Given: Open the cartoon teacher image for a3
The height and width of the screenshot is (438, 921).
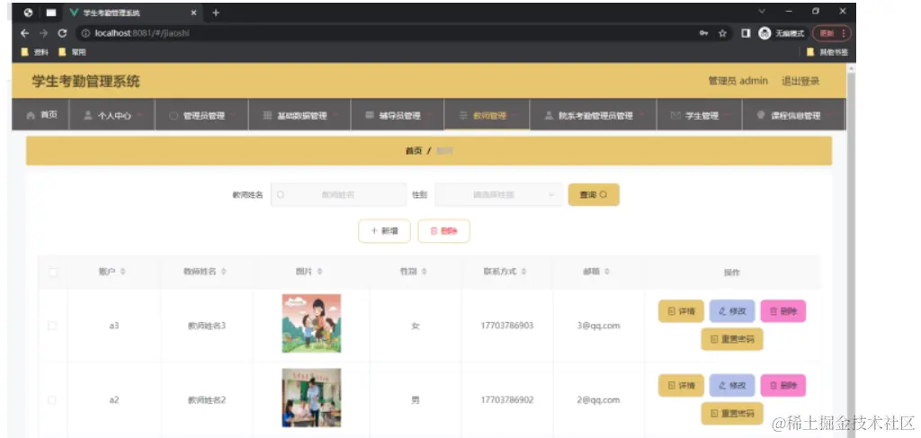Looking at the screenshot, I should [x=311, y=324].
